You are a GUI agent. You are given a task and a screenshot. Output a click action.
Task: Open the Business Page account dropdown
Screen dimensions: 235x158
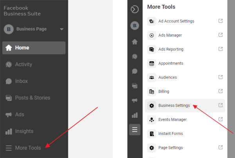coord(61,29)
